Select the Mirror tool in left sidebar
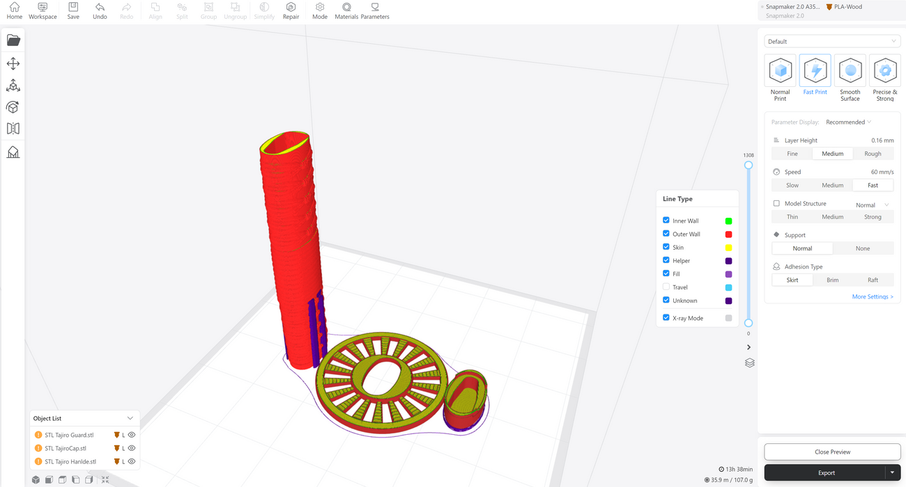Image resolution: width=906 pixels, height=487 pixels. (x=13, y=129)
